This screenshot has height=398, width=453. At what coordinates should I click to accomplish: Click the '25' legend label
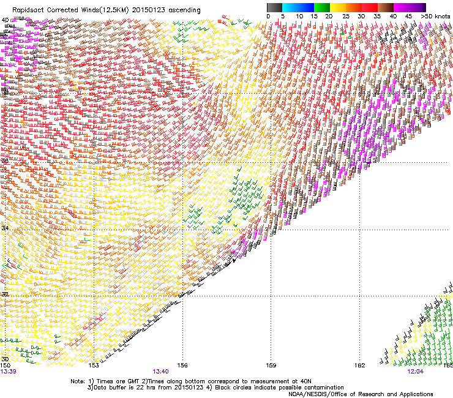pos(346,17)
